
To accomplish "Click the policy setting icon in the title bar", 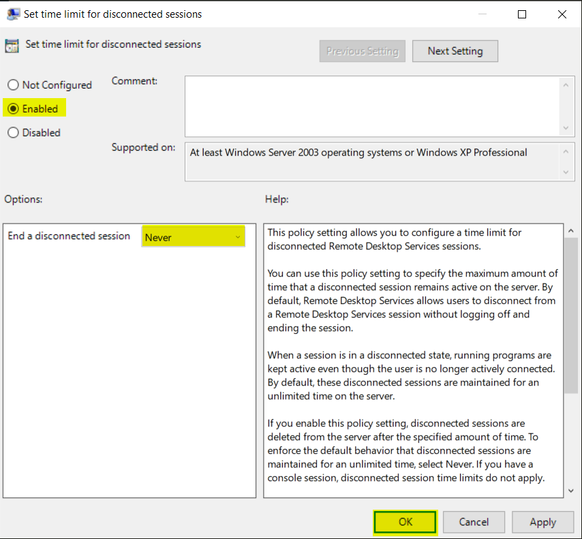I will 14,14.
